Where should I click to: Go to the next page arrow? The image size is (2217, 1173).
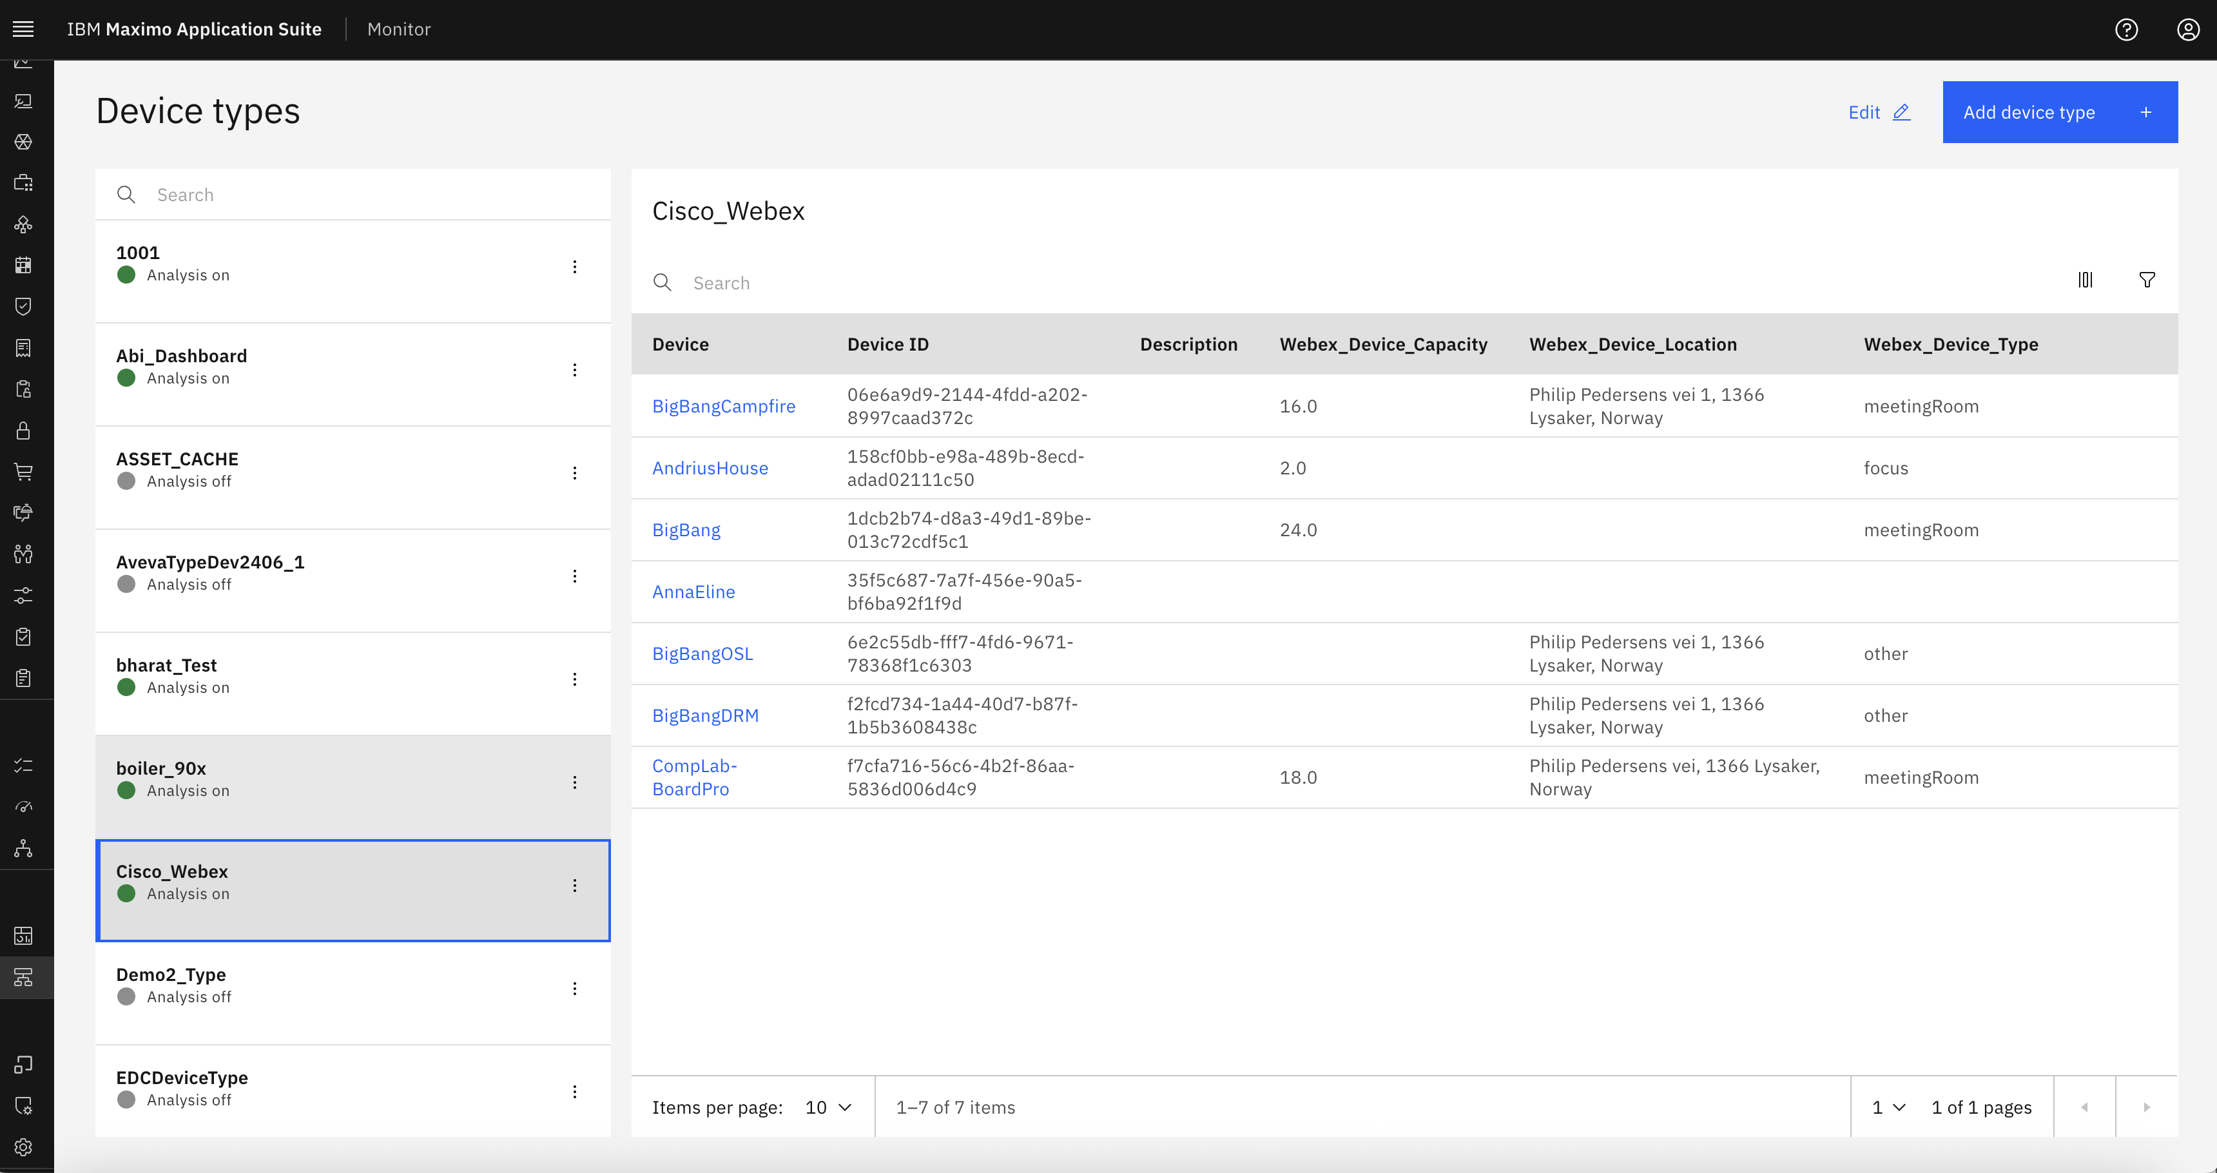click(2146, 1108)
